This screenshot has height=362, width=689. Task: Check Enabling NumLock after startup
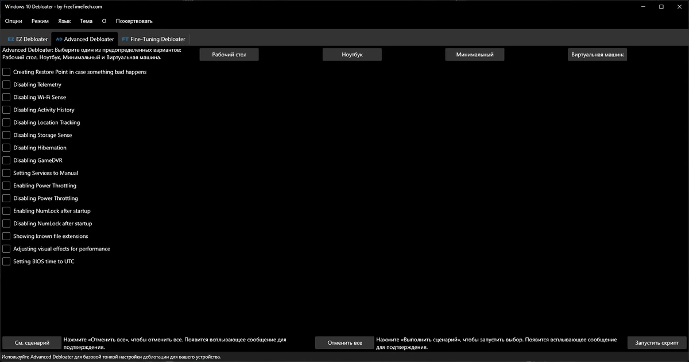[6, 211]
